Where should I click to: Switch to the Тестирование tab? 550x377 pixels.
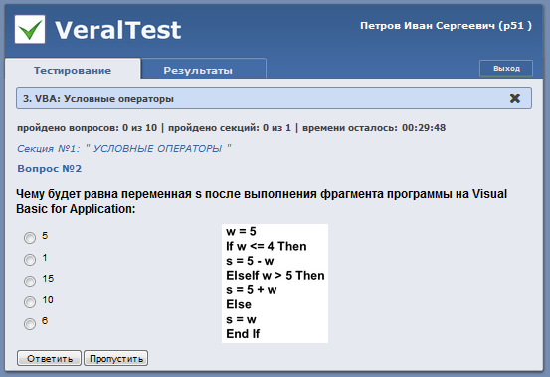click(x=73, y=70)
